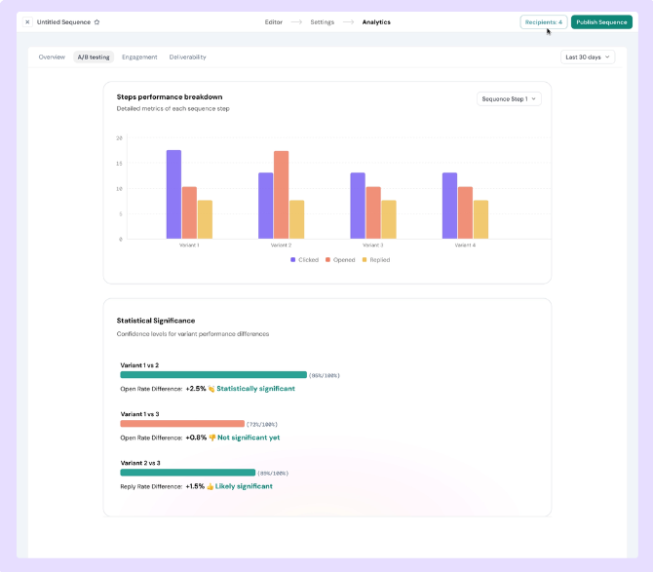Click Variant 1 yellow Replied bar
Screen dimensions: 653x572
[x=205, y=220]
